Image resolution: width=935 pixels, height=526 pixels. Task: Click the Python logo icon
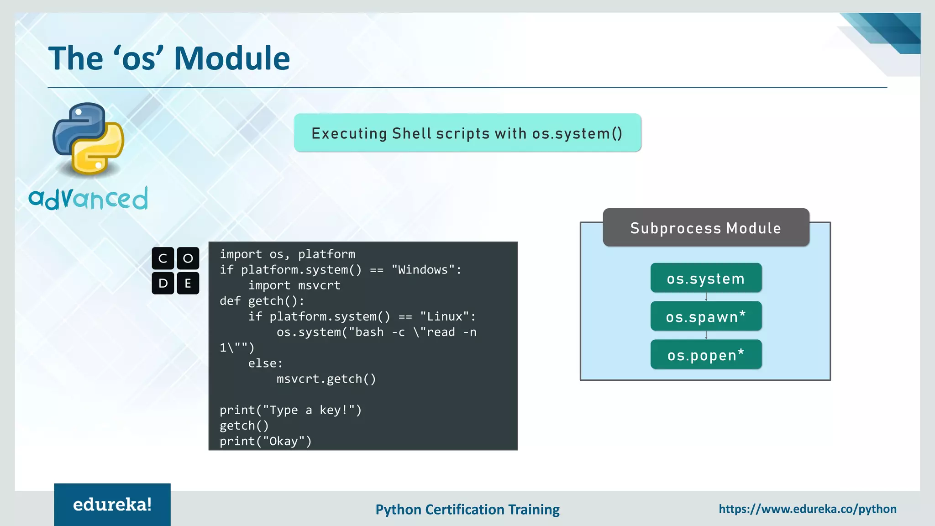coord(88,139)
